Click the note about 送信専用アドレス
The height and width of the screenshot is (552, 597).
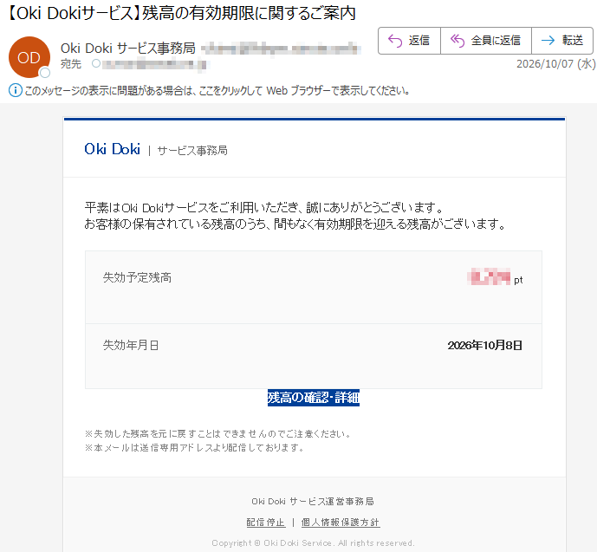tap(194, 448)
